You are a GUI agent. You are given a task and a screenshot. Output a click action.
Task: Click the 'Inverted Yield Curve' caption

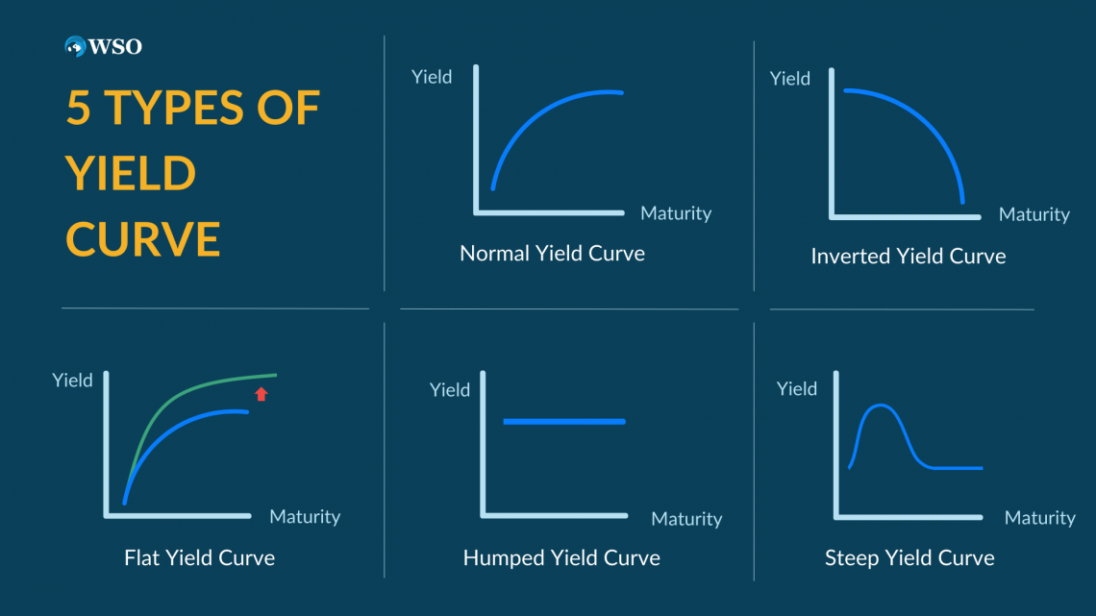[x=908, y=257]
